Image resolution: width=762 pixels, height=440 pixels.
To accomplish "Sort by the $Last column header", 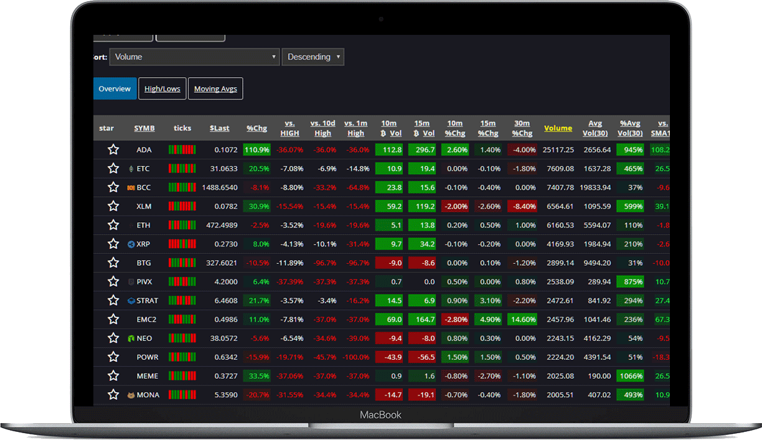I will click(x=219, y=128).
